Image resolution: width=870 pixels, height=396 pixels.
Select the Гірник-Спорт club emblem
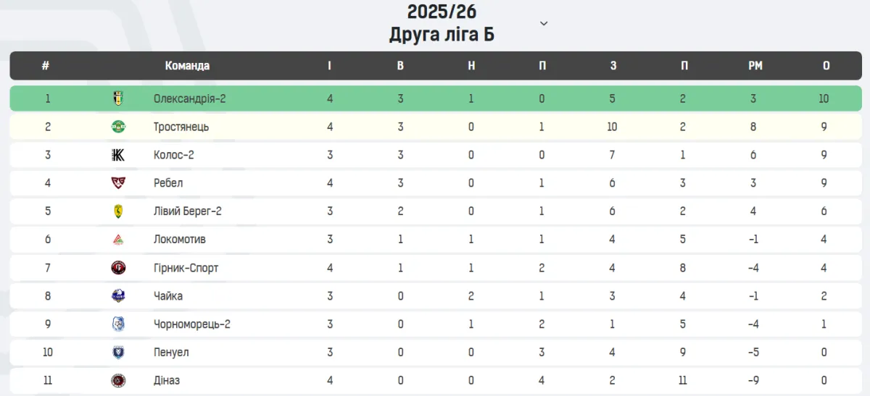pyautogui.click(x=118, y=268)
